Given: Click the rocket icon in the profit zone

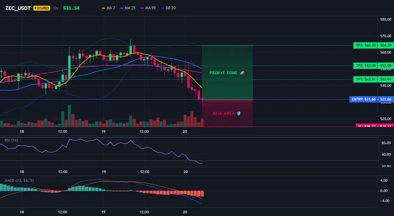Looking at the screenshot, I should coord(242,73).
